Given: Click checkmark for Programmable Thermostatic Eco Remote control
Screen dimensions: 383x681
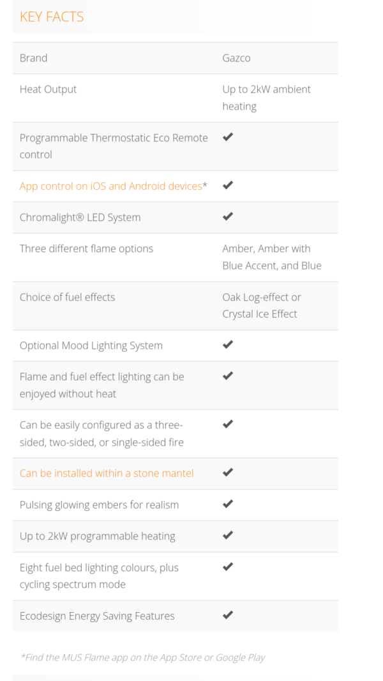Looking at the screenshot, I should point(228,137).
